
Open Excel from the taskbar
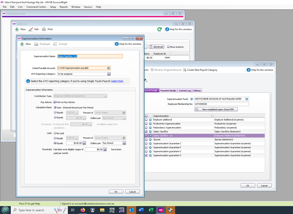tap(150, 210)
